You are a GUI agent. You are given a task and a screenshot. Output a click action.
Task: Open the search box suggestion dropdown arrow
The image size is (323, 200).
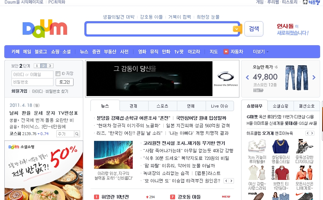pyautogui.click(x=236, y=29)
